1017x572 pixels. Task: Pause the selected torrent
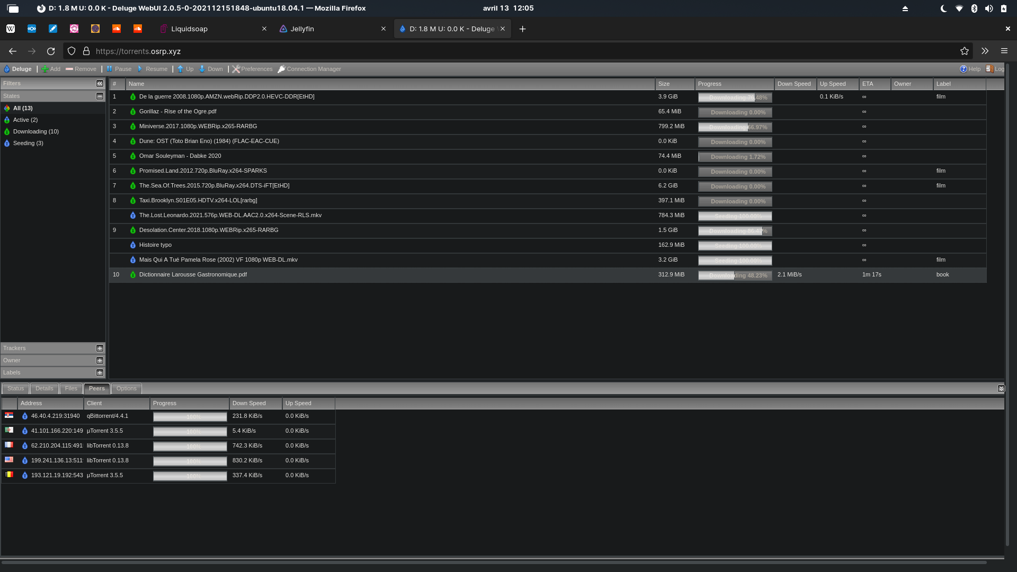119,69
